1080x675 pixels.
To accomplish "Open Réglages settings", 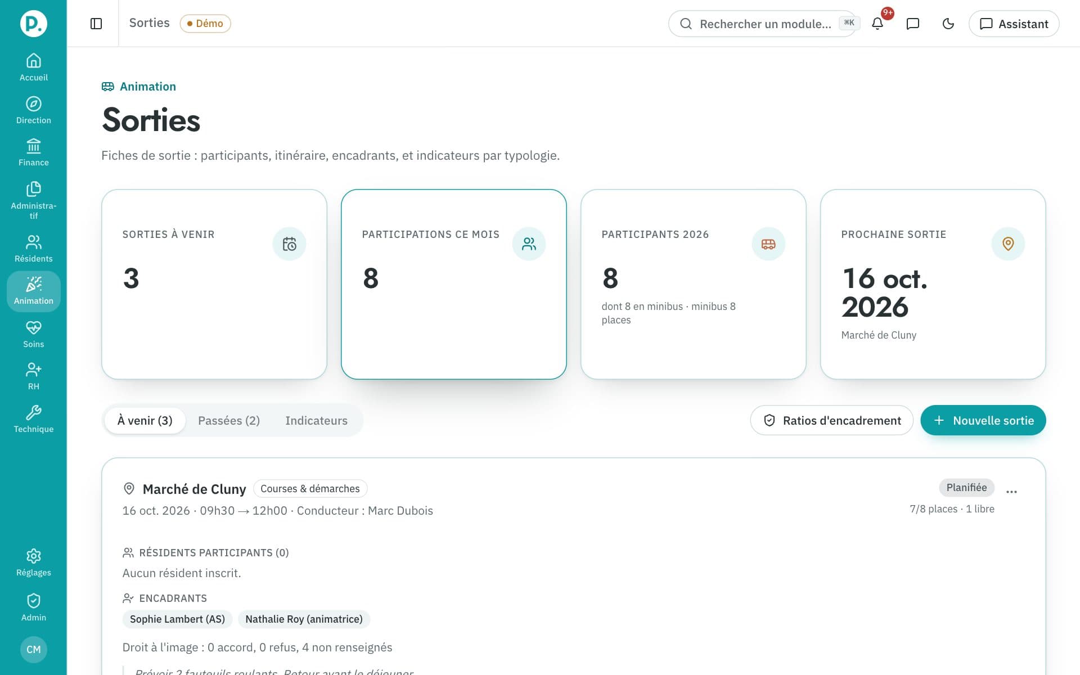I will (x=33, y=563).
